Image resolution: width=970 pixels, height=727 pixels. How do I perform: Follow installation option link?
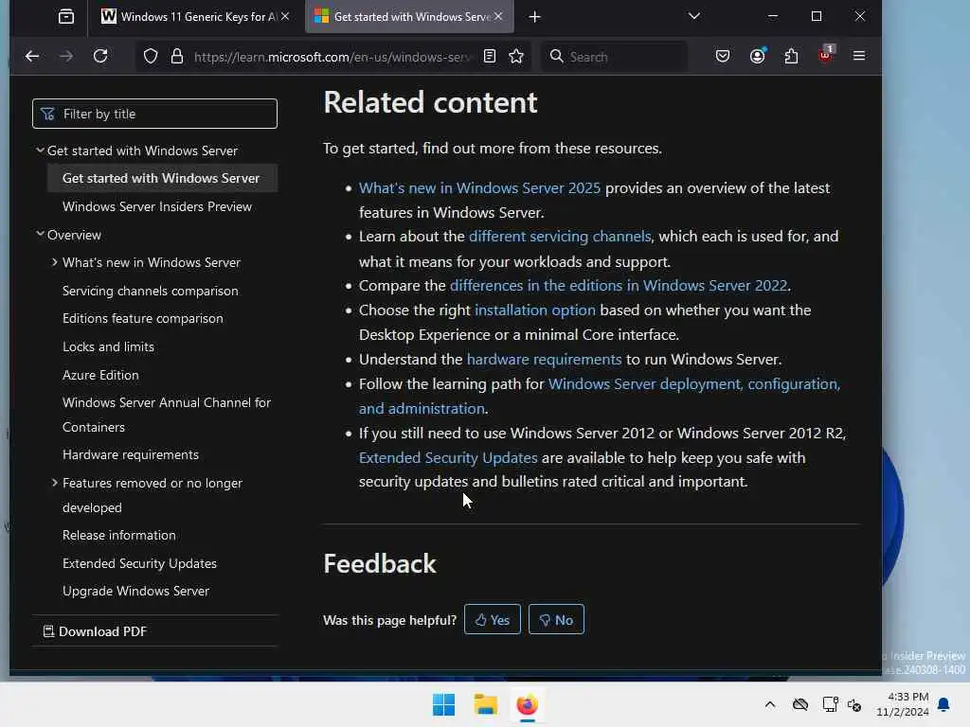(535, 310)
